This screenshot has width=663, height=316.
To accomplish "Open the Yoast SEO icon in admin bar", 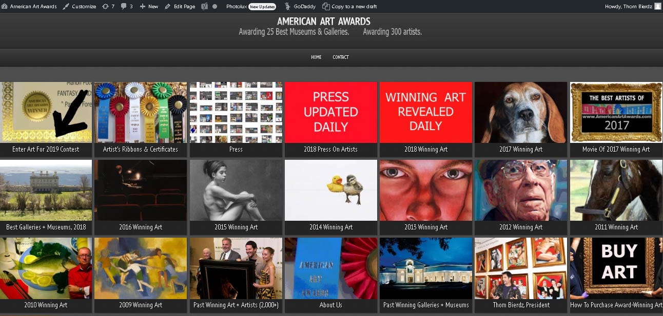I will [x=204, y=6].
